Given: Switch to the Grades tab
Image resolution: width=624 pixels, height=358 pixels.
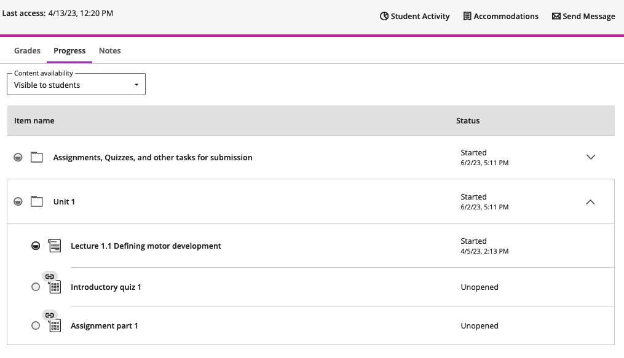Looking at the screenshot, I should (27, 50).
